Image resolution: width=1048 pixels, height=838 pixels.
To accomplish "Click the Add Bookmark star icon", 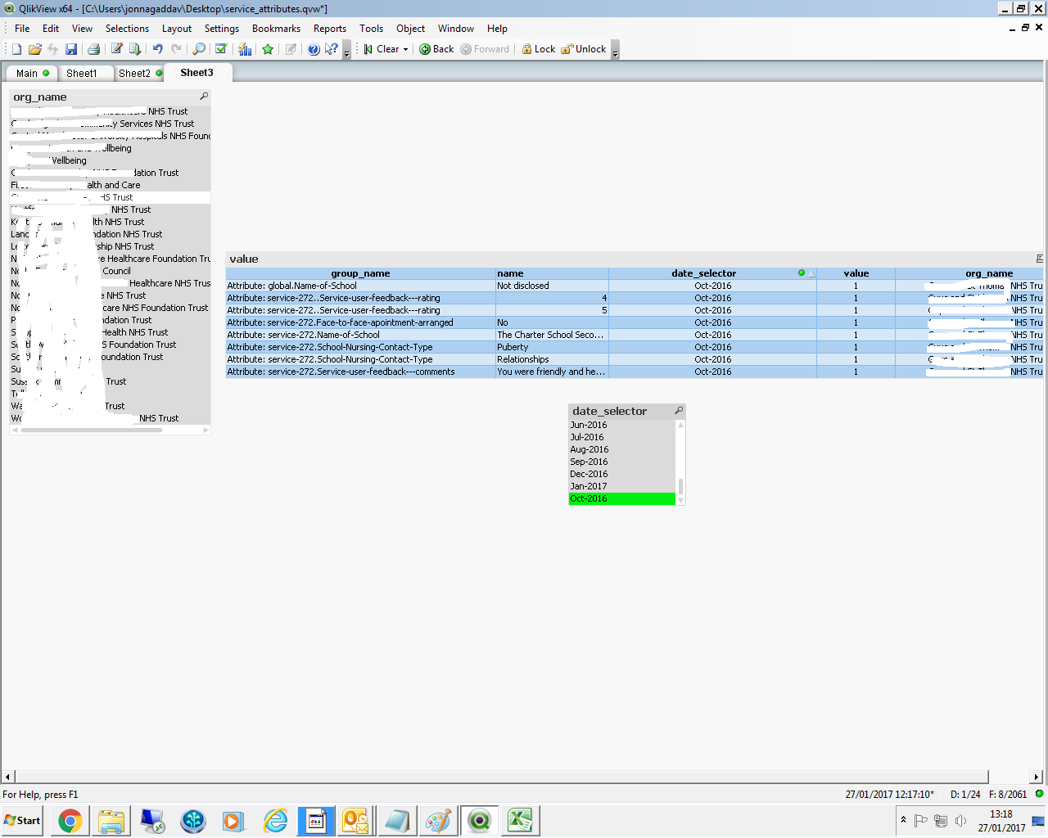I will [268, 49].
